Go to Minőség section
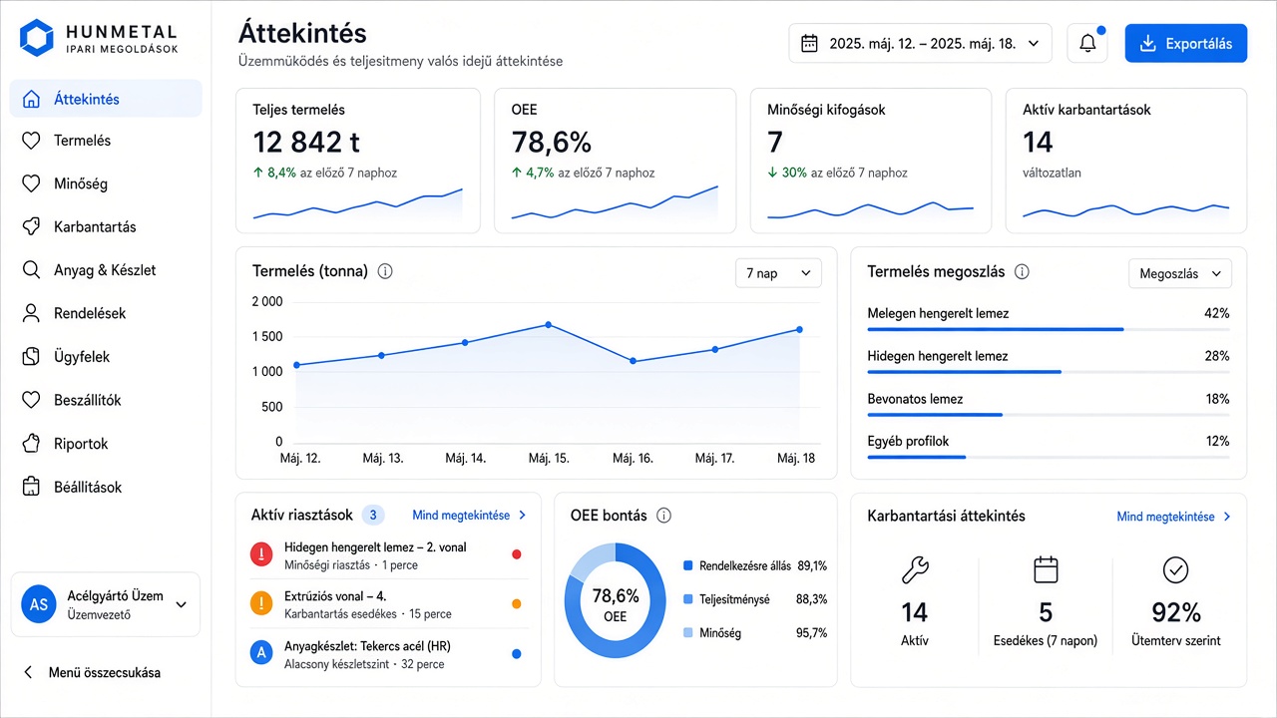This screenshot has width=1277, height=718. click(106, 183)
